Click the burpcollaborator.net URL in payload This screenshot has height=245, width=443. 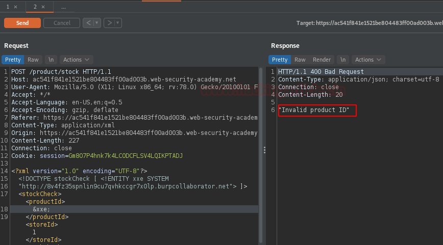coord(126,186)
